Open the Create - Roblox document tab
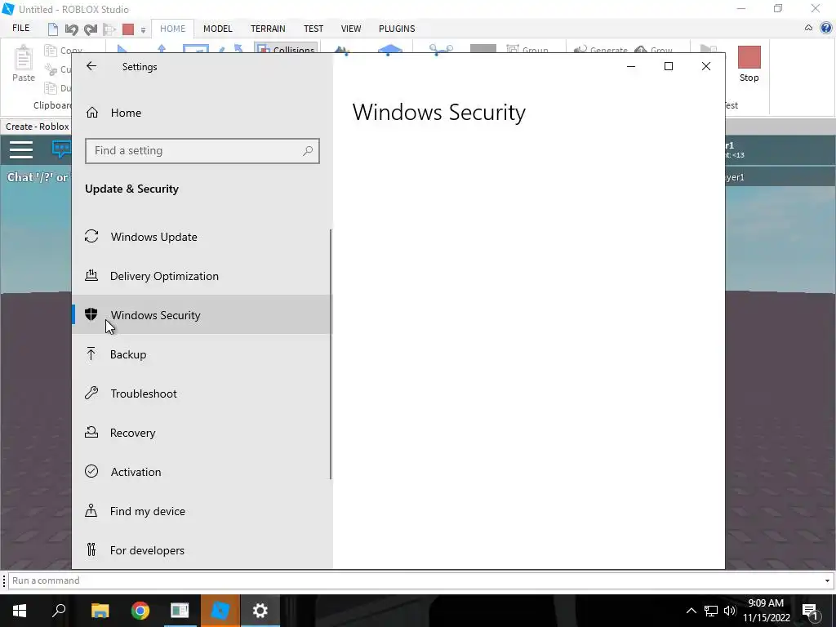Screen dimensions: 836x627 [37, 127]
